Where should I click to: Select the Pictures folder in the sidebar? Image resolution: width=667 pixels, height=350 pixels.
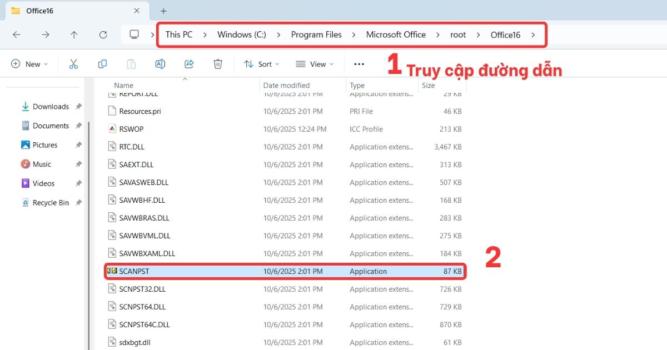(x=44, y=144)
